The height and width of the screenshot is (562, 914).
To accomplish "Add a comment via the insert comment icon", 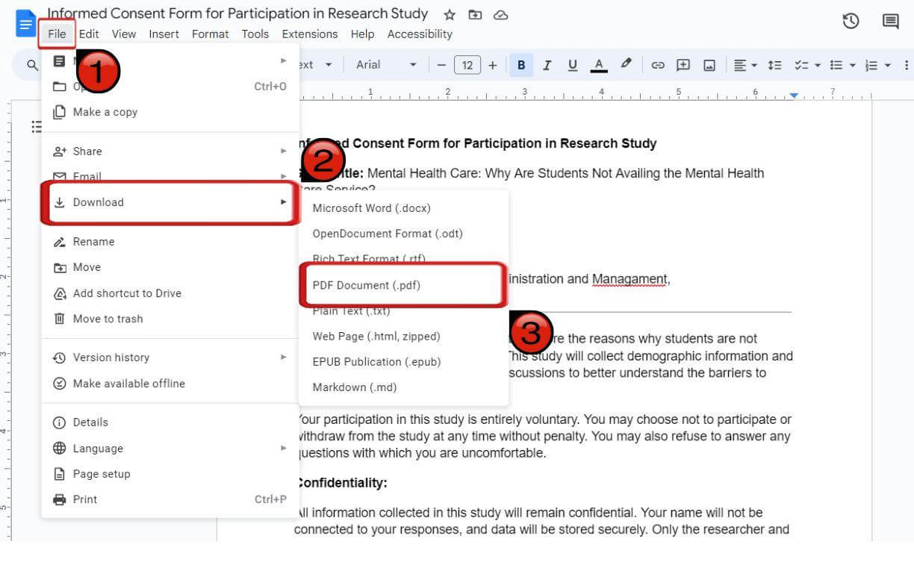I will point(683,65).
